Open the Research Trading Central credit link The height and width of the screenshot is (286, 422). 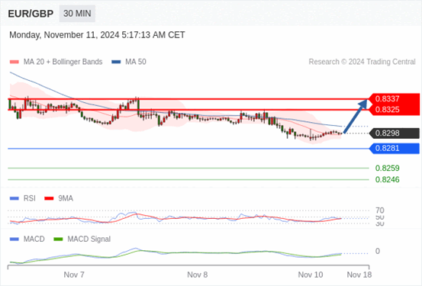[x=362, y=62]
